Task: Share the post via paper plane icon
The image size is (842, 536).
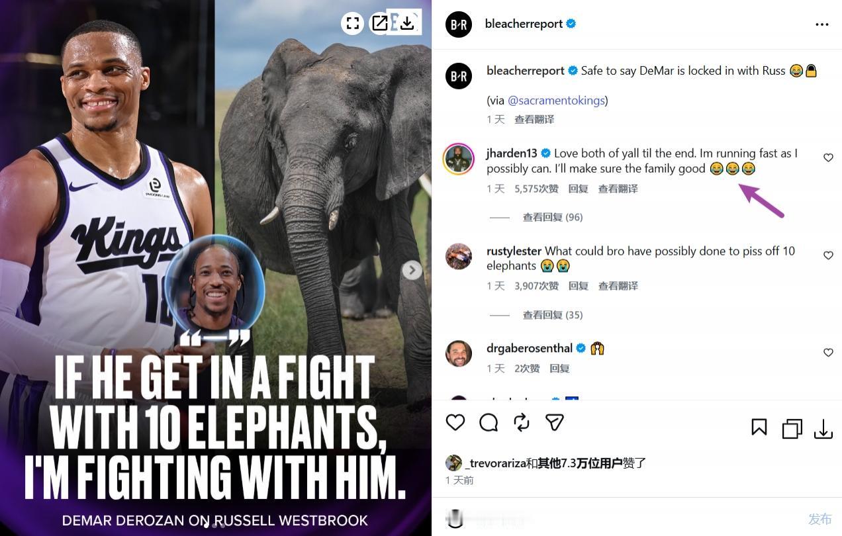Action: pos(554,423)
